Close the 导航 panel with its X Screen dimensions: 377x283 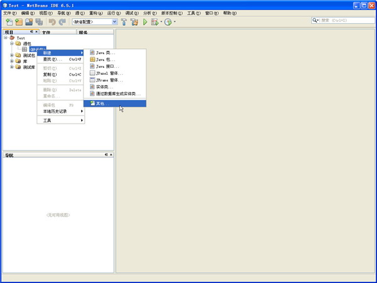pyautogui.click(x=111, y=155)
